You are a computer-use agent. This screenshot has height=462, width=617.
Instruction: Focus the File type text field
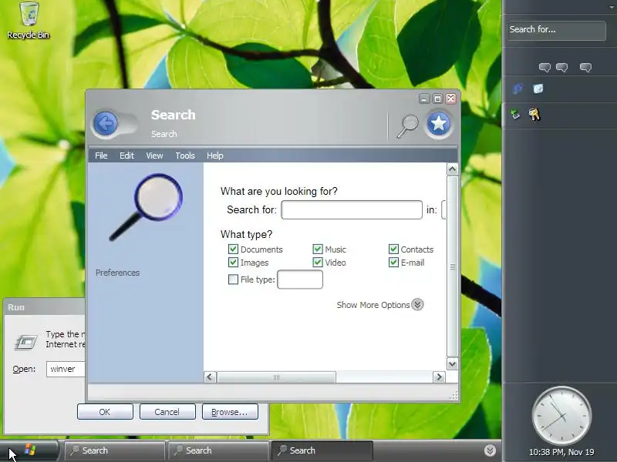pos(300,280)
